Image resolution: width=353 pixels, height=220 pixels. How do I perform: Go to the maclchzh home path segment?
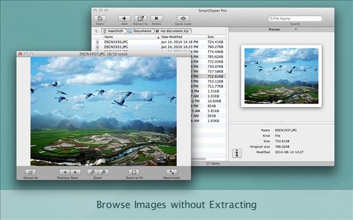click(113, 31)
